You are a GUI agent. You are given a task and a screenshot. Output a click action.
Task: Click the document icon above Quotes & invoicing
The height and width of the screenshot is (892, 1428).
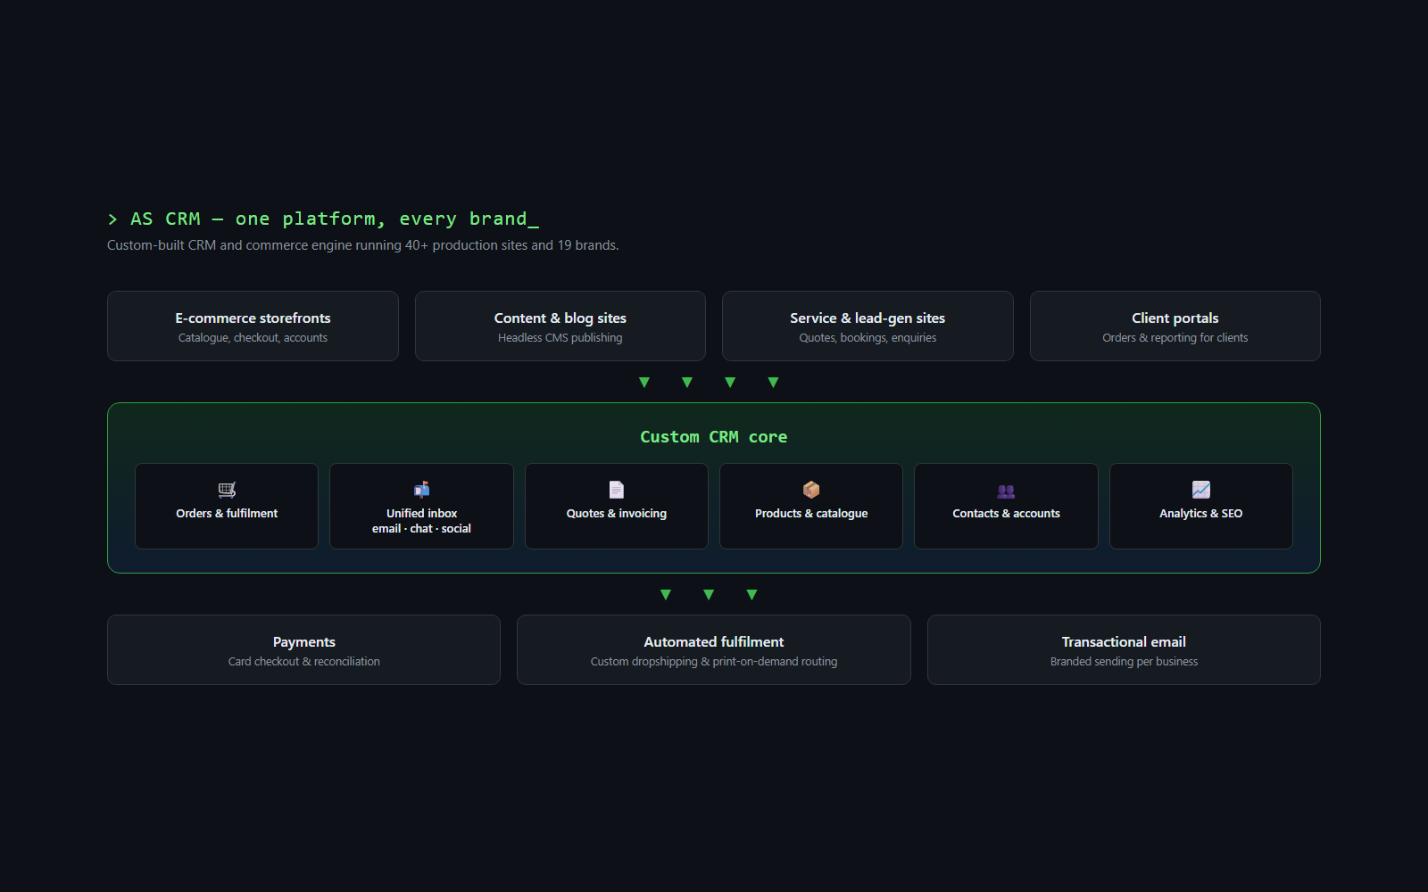coord(617,490)
